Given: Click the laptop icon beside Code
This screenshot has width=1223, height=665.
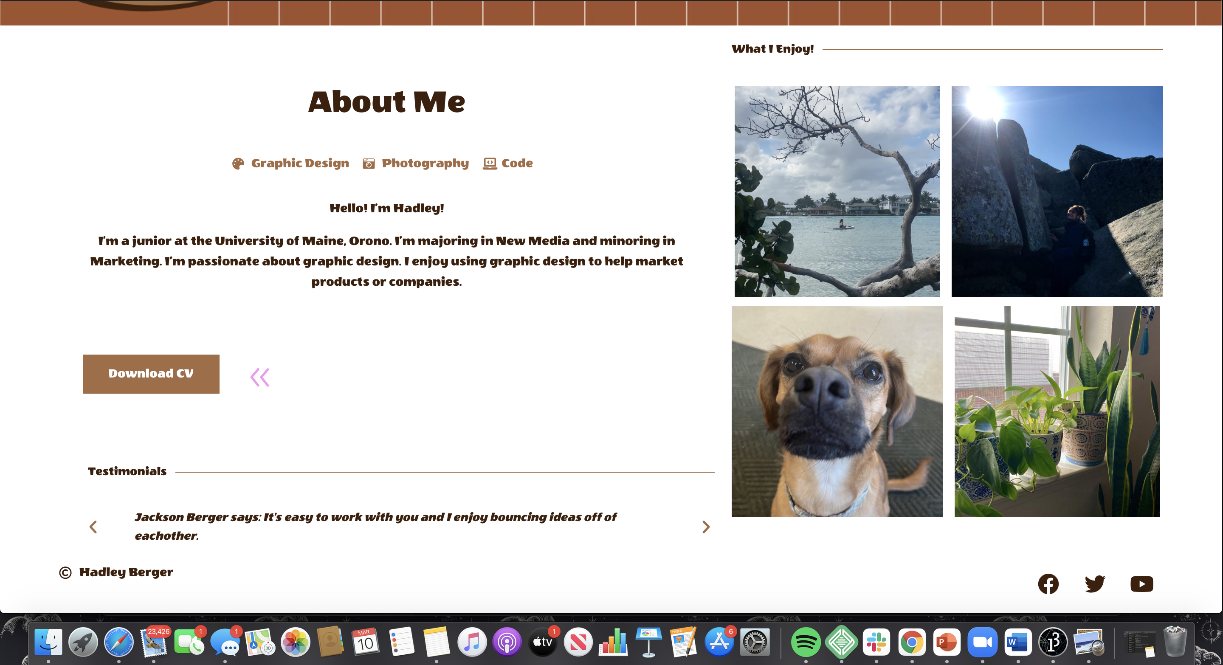Looking at the screenshot, I should coord(490,163).
